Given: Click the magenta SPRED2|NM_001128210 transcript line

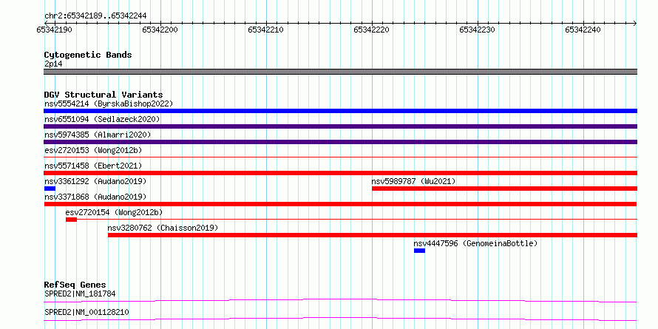Looking at the screenshot, I should (x=340, y=319).
